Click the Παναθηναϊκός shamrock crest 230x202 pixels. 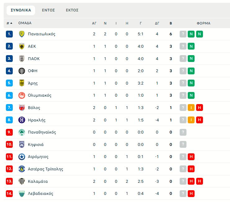pyautogui.click(x=22, y=132)
